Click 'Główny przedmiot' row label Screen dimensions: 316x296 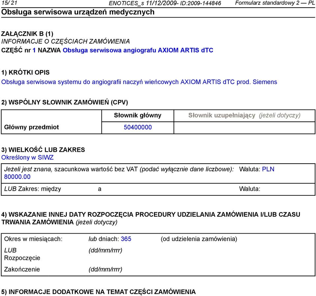click(x=32, y=127)
